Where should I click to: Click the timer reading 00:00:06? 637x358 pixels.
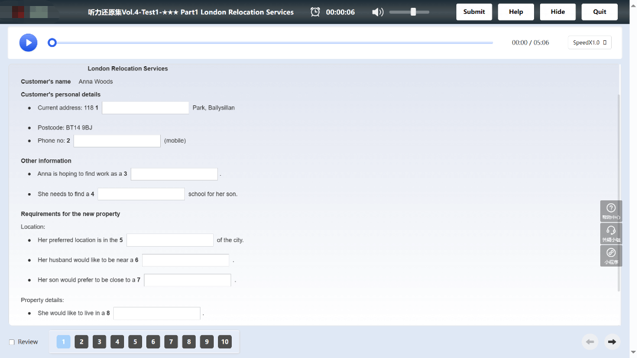(340, 12)
